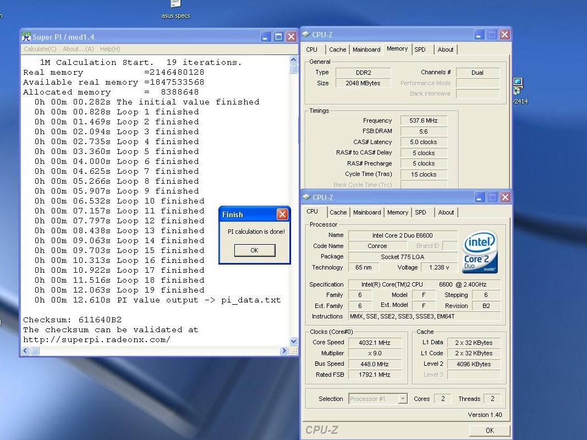This screenshot has width=587, height=440.
Task: Click Super PI vertical scrollbar up arrow
Action: tap(294, 59)
